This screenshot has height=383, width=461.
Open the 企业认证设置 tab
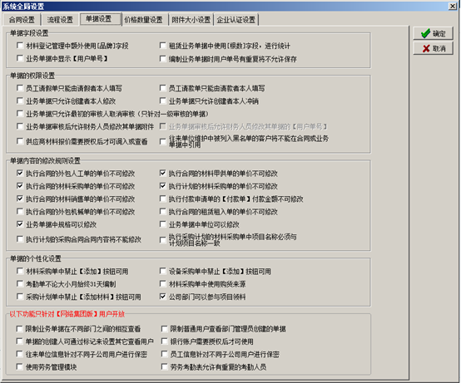coord(236,20)
